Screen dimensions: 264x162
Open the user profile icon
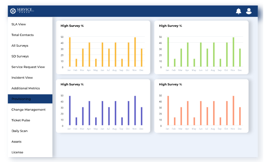[x=249, y=11]
